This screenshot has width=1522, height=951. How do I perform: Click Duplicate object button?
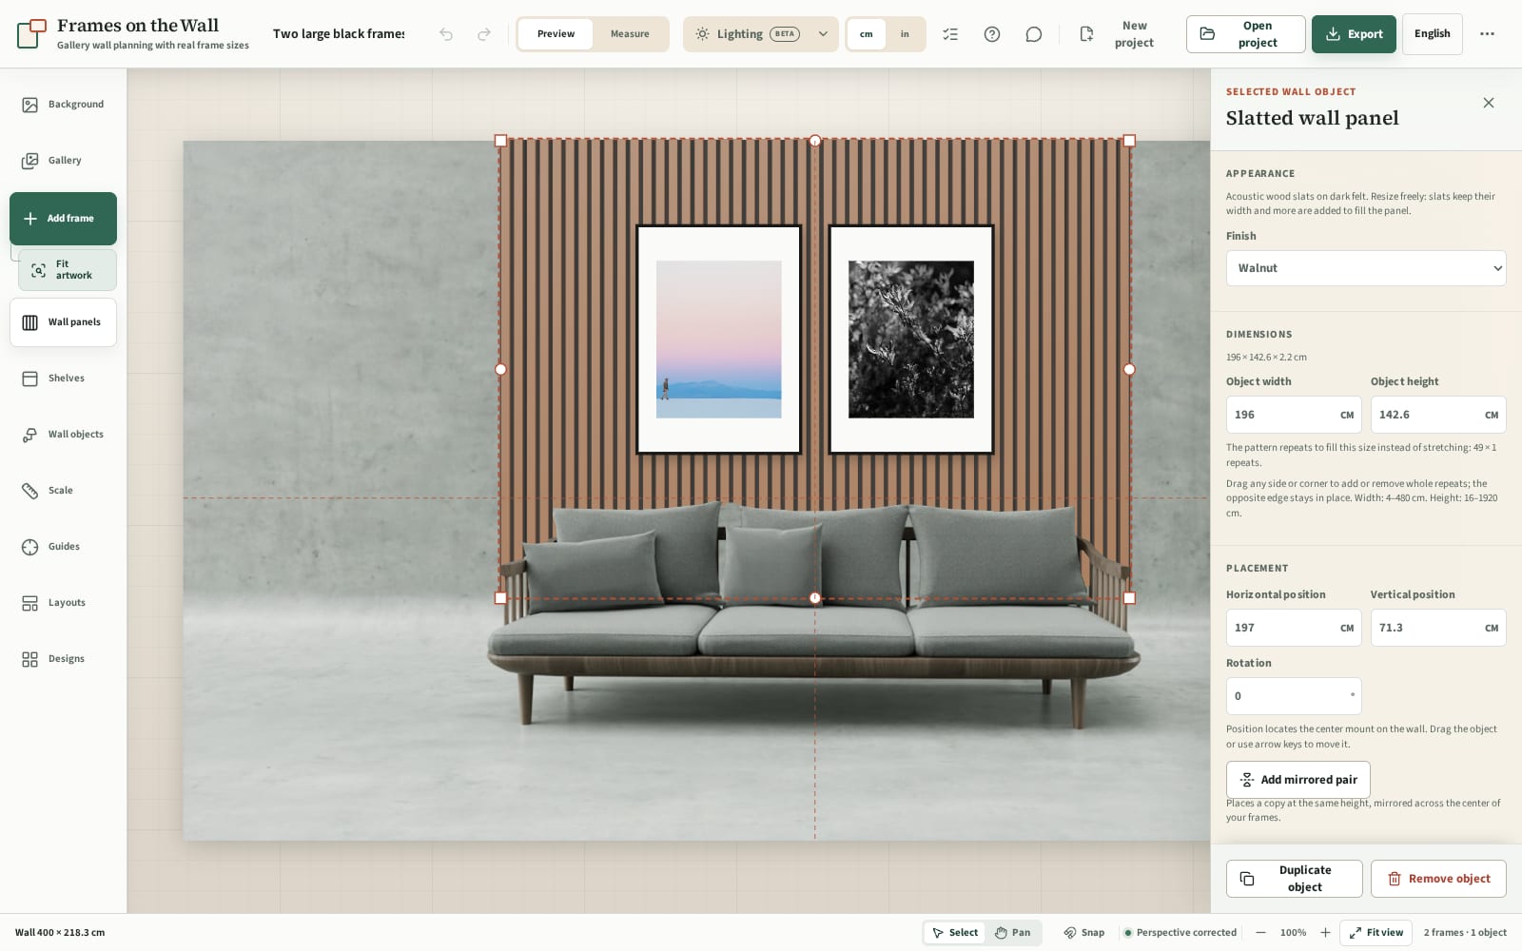tap(1295, 879)
